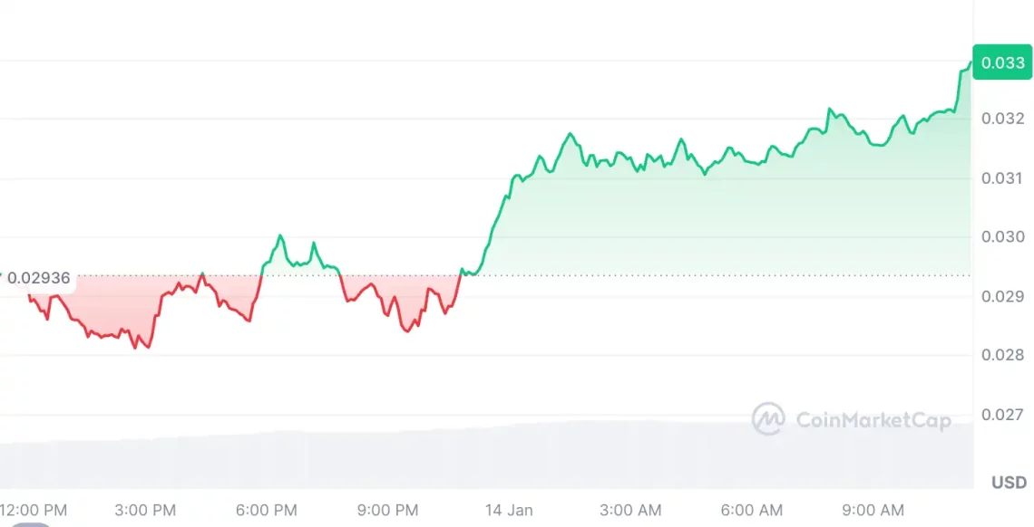Select the 3:00 AM time label
Image resolution: width=1034 pixels, height=527 pixels.
(630, 510)
